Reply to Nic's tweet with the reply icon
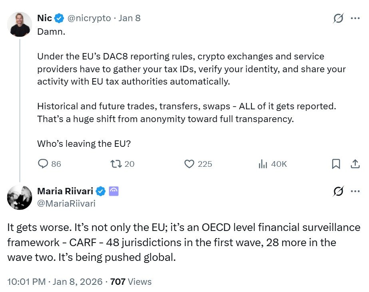Viewport: 369px width, 292px height. [43, 164]
